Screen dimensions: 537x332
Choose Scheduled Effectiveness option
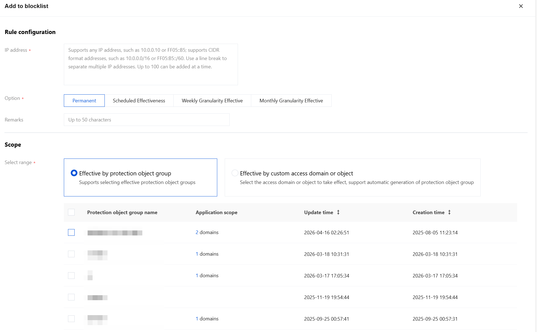[x=139, y=101]
